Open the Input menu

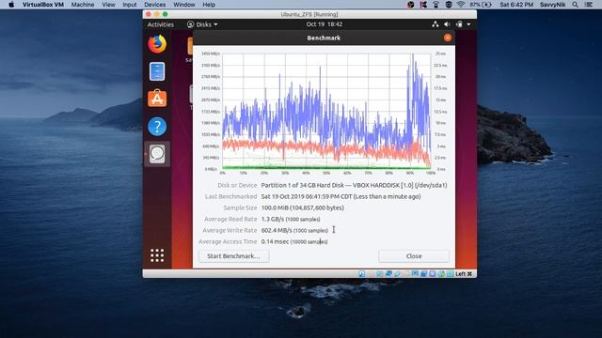[x=130, y=5]
